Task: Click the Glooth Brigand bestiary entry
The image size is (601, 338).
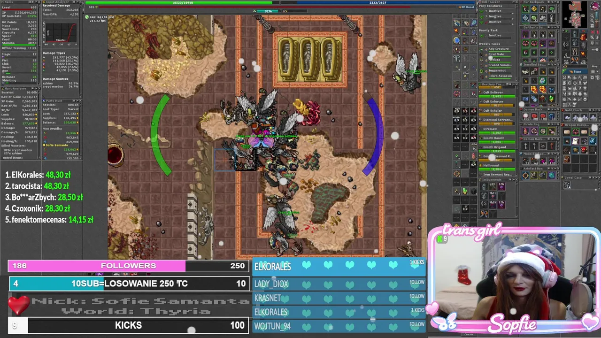Action: point(496,149)
